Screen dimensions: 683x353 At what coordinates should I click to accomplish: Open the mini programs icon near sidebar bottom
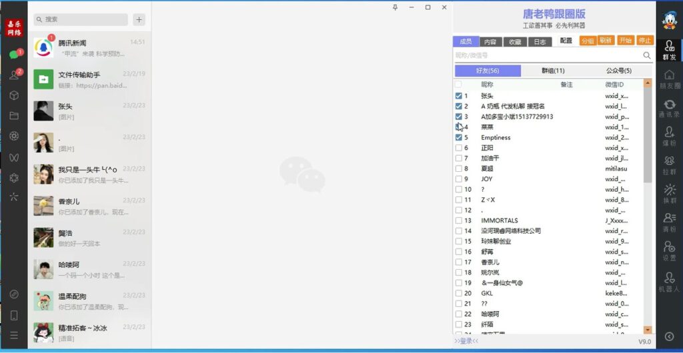(x=14, y=294)
